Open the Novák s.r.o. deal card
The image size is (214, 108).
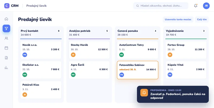point(41,50)
